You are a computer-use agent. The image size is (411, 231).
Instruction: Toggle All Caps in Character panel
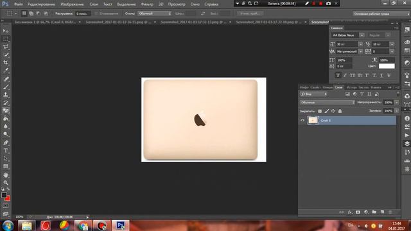coord(353,76)
